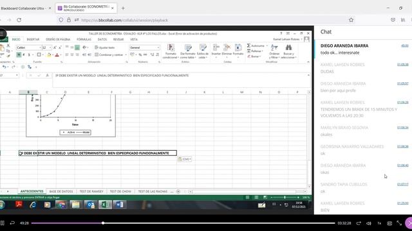This screenshot has width=412, height=231.
Task: Close the chat panel purple button
Action: point(409,223)
